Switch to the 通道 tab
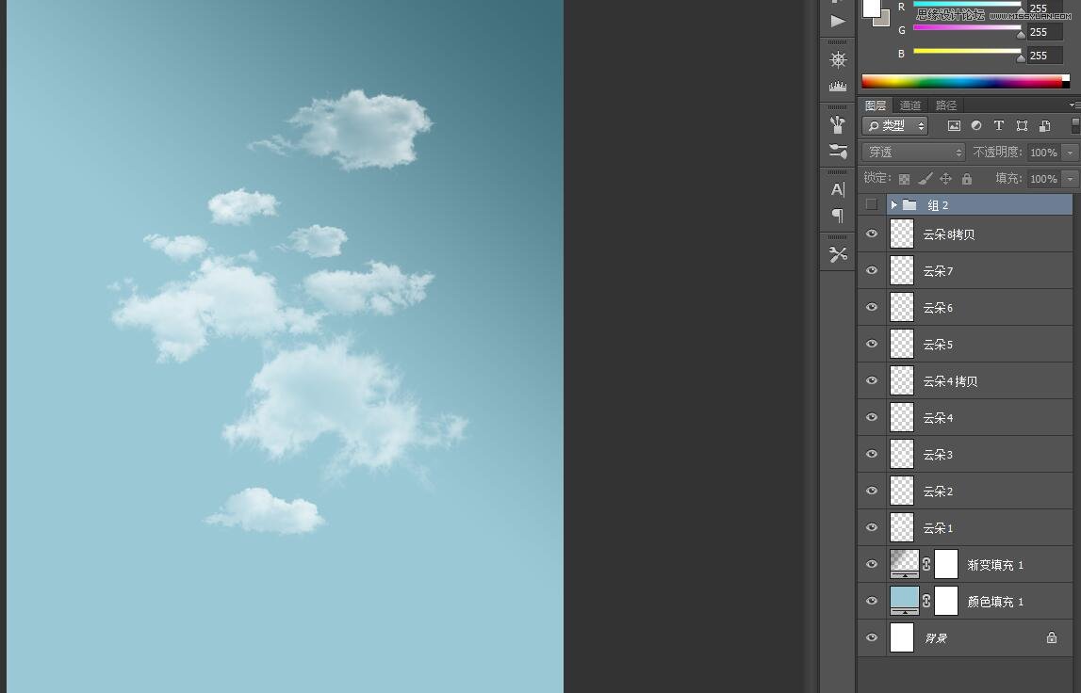Screen dimensions: 1081x693 [910, 105]
